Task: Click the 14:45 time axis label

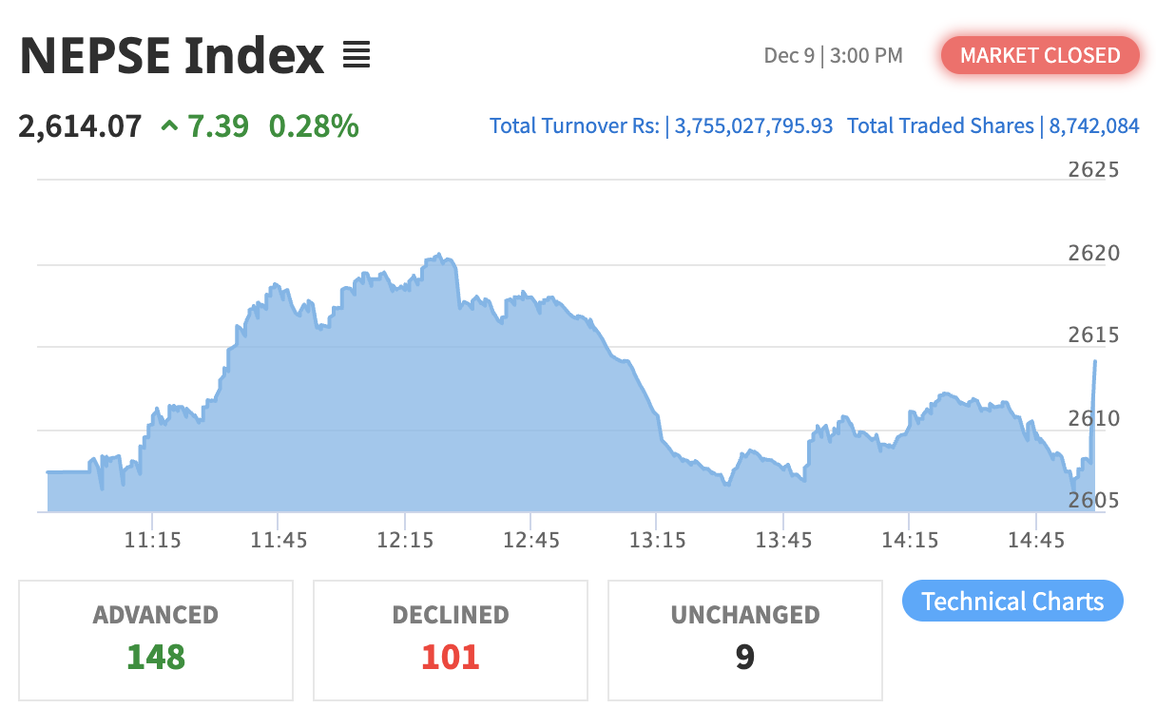Action: [1035, 540]
